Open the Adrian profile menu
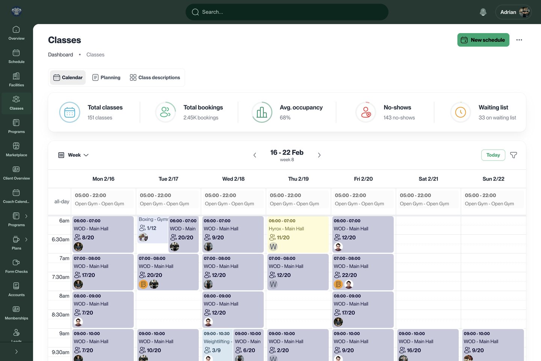541x361 pixels. click(x=514, y=12)
